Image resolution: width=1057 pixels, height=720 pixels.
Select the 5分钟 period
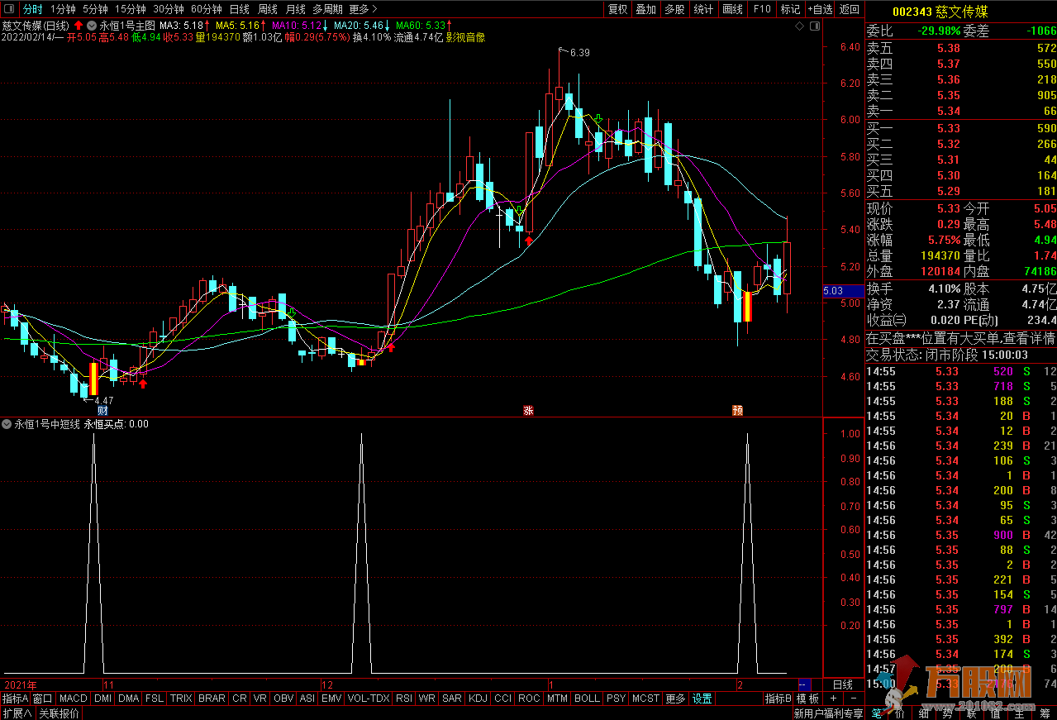click(x=95, y=9)
